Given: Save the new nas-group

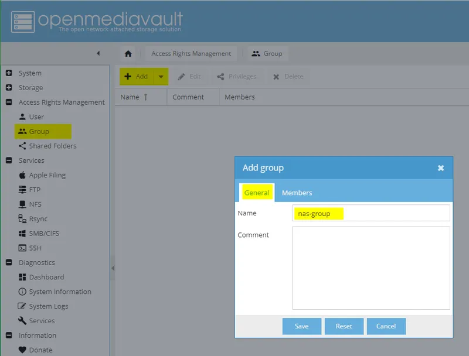Looking at the screenshot, I should (x=301, y=326).
